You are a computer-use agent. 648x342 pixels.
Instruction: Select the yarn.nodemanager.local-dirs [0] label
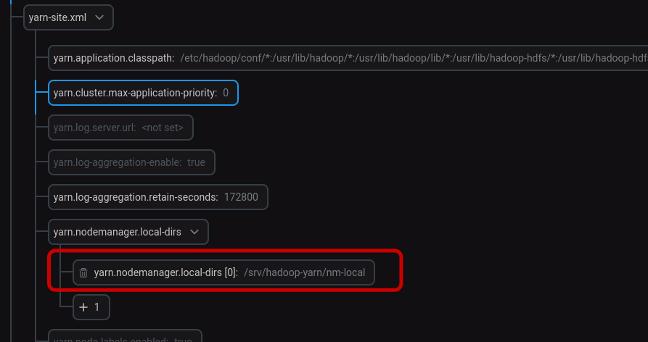point(165,272)
